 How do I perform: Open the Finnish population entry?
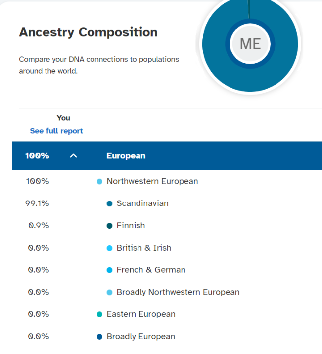[167, 226]
